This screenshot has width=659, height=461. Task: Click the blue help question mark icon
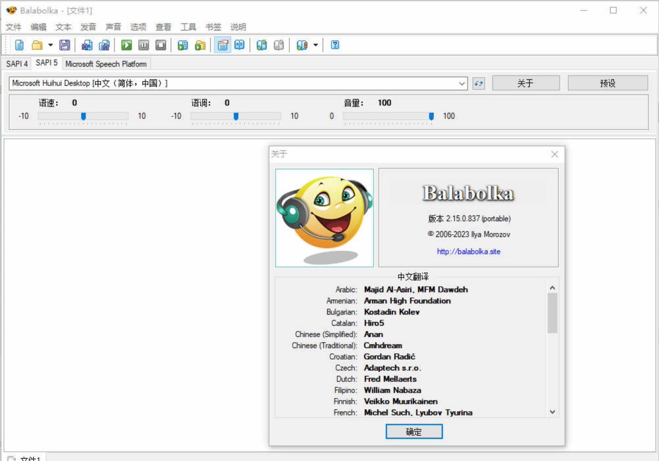pos(335,45)
